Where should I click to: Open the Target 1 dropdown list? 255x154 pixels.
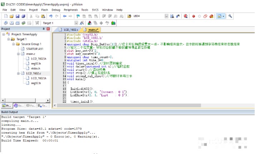point(76,23)
